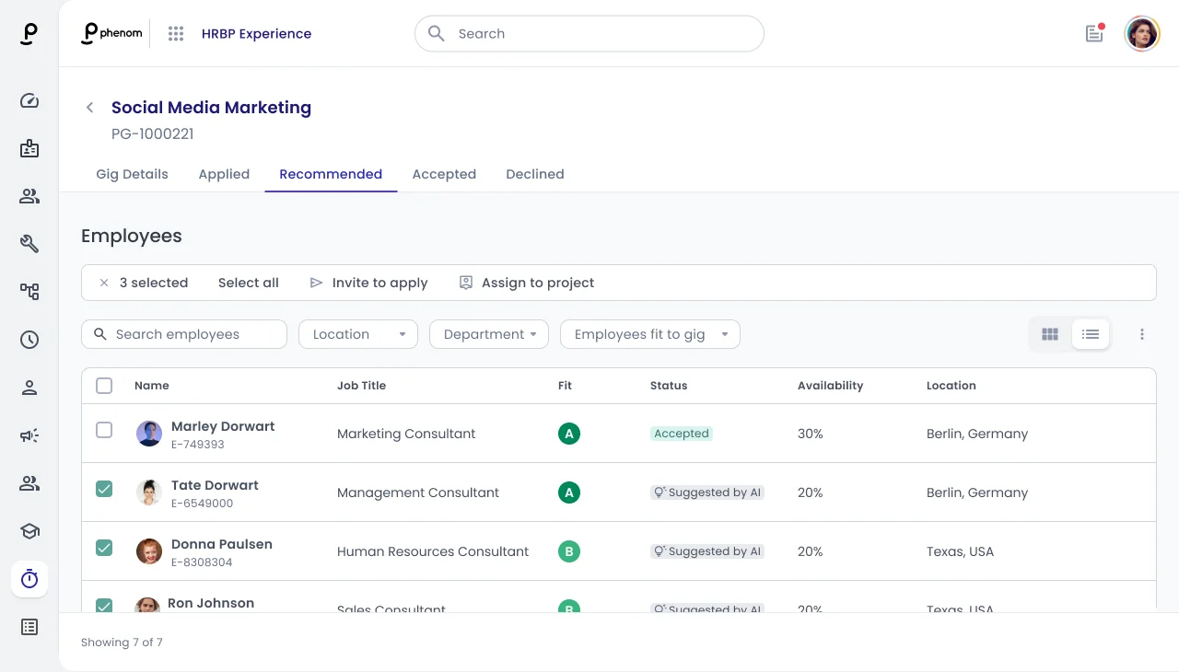The image size is (1179, 672).
Task: Click the top Search field
Action: [589, 33]
